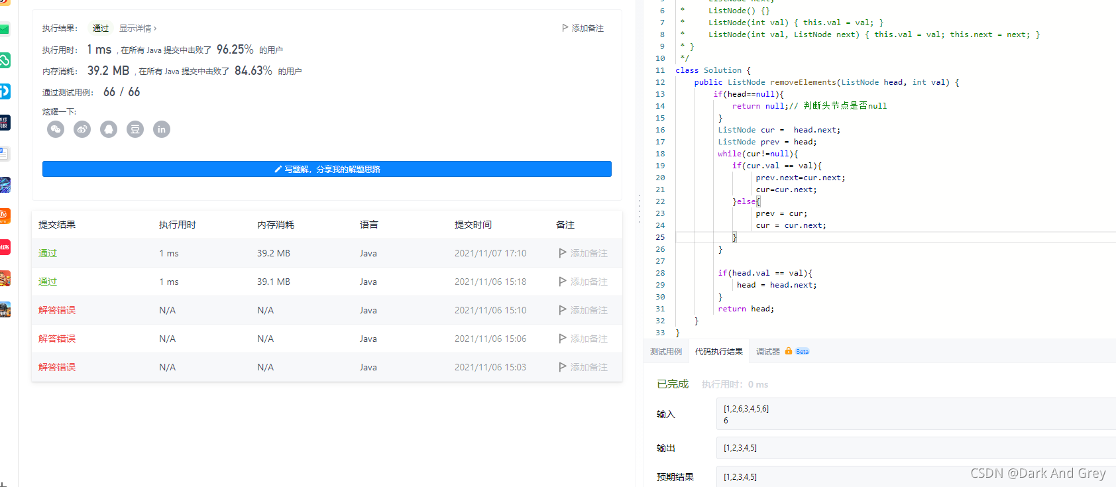Open the green cloud-link app in the left dock
The width and height of the screenshot is (1116, 487).
[x=5, y=60]
